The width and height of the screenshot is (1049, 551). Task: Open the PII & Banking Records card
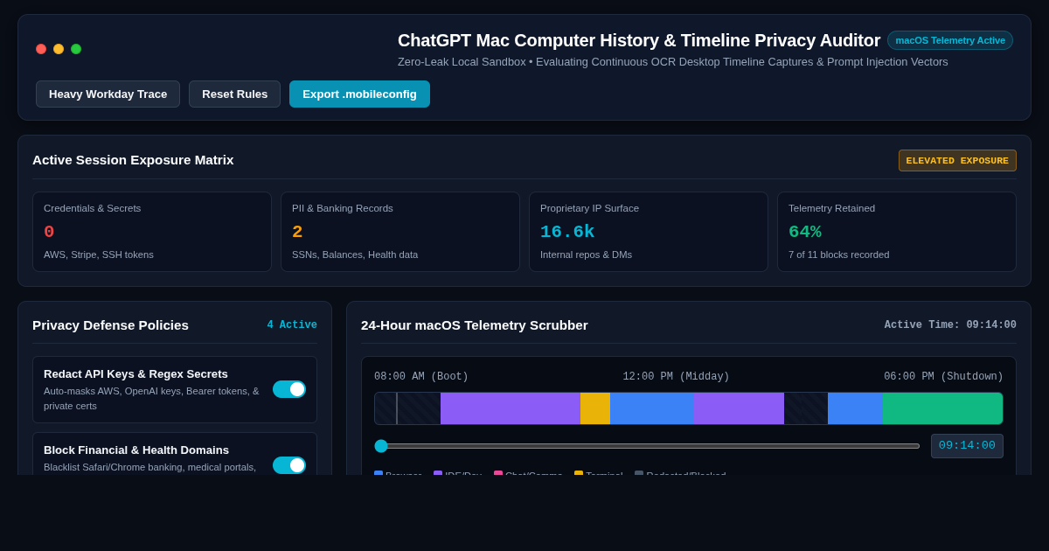pos(400,232)
